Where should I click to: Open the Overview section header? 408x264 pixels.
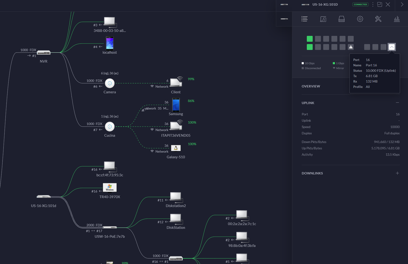point(311,86)
